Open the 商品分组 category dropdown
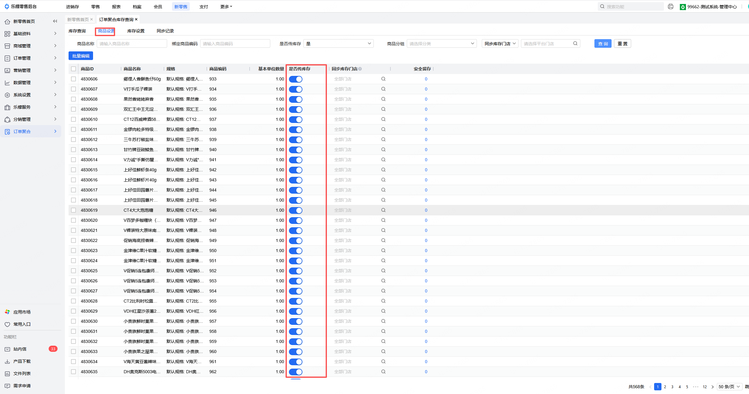 click(441, 43)
